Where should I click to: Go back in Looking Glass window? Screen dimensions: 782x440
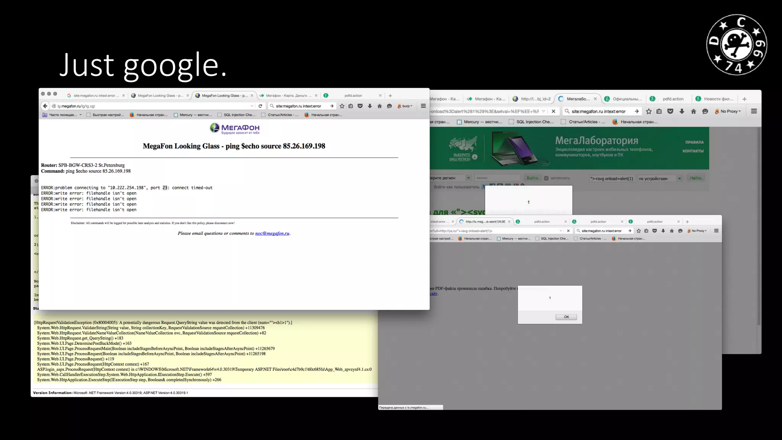pos(45,106)
